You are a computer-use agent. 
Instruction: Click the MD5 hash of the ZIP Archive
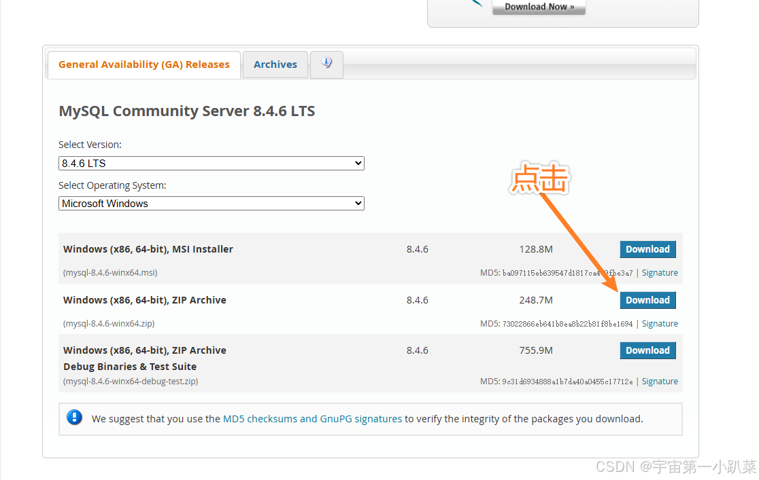click(x=567, y=324)
